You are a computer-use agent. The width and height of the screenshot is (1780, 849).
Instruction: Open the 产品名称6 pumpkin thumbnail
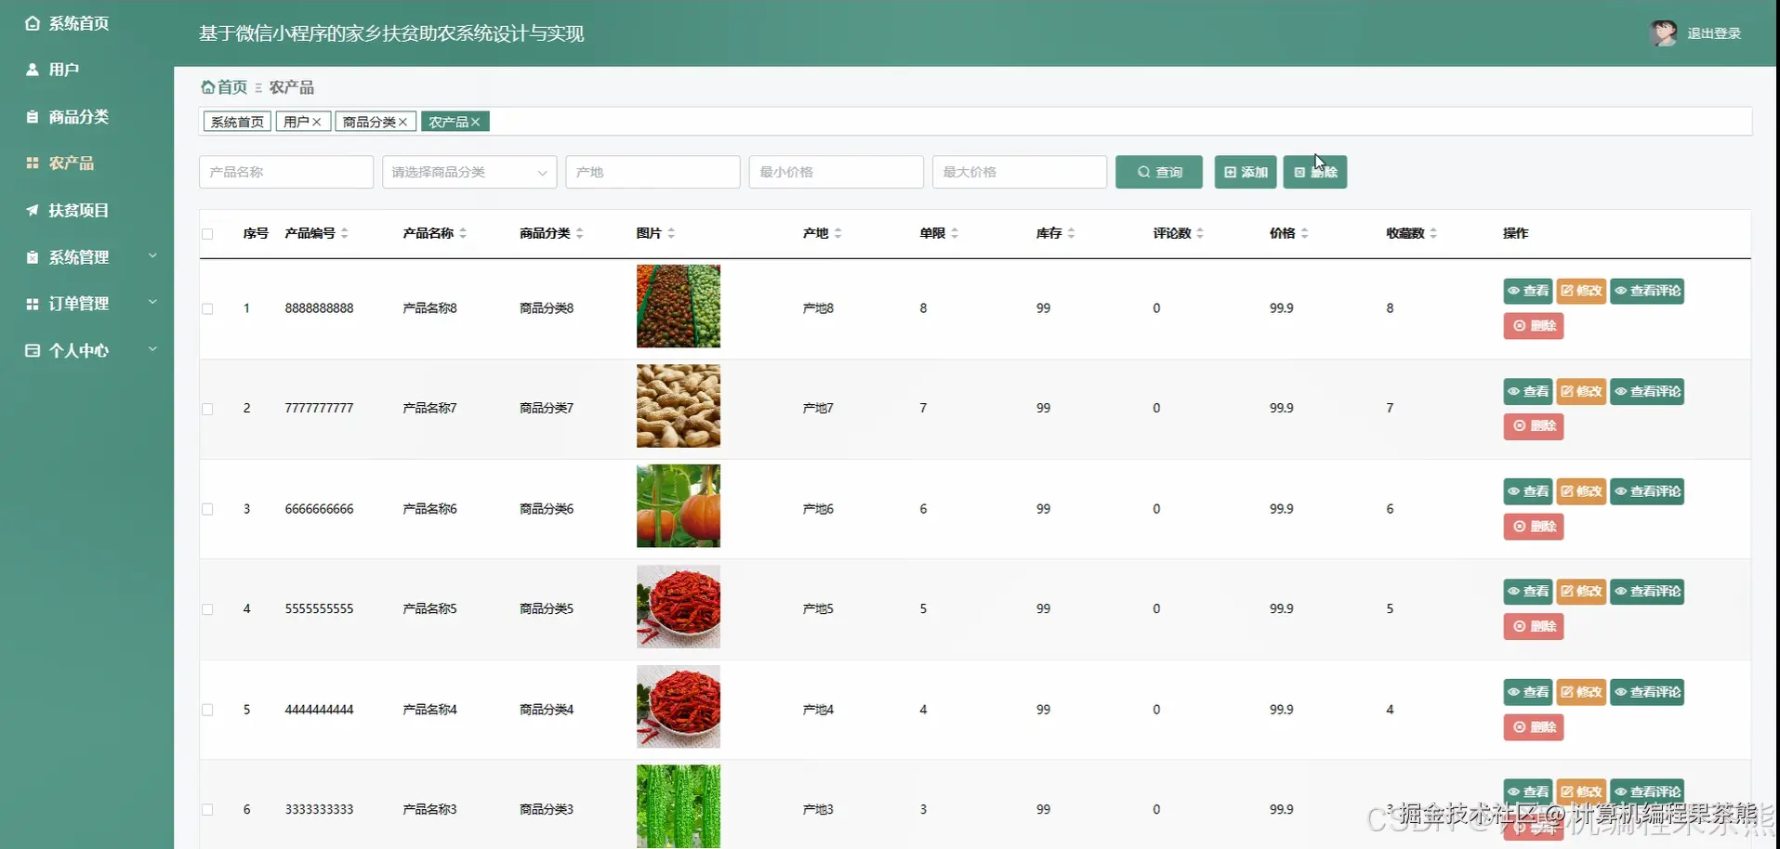679,506
